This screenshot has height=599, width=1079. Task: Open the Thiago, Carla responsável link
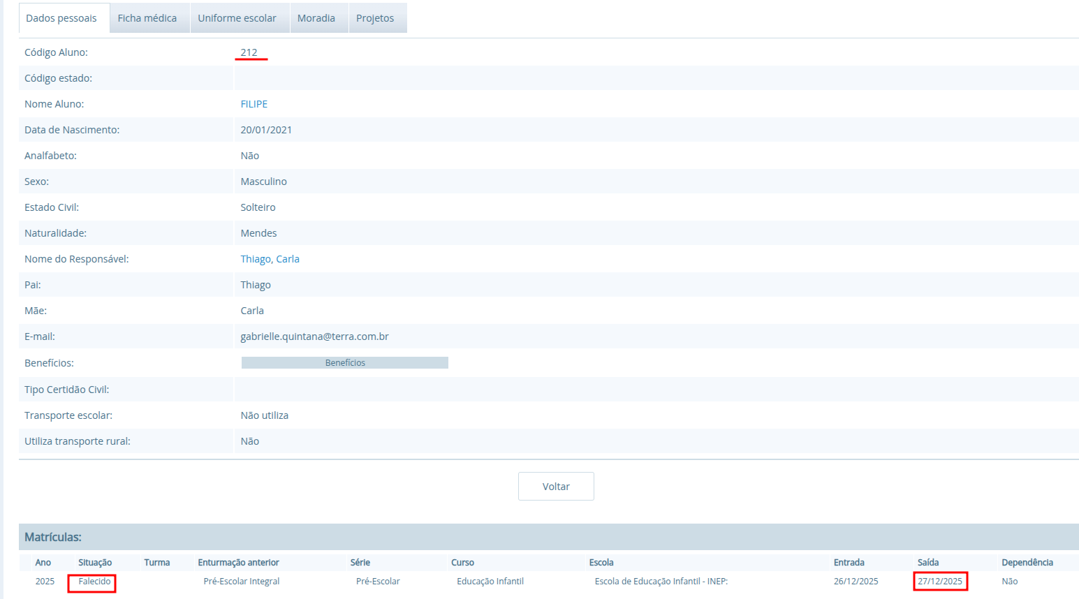(270, 259)
